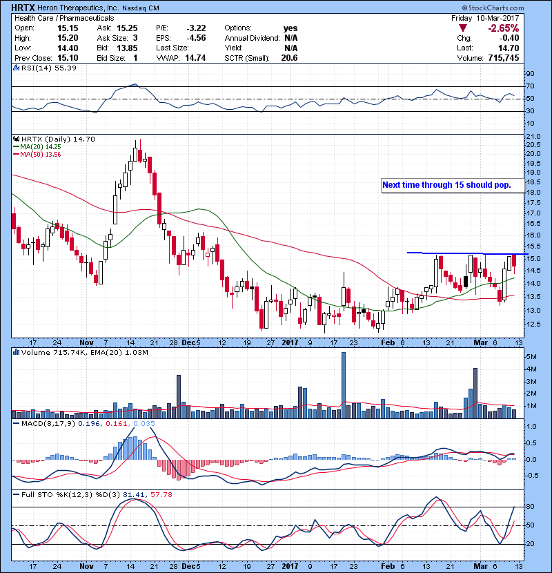Click the HRTX ticker symbol in header
This screenshot has width=552, height=573.
[x=25, y=7]
